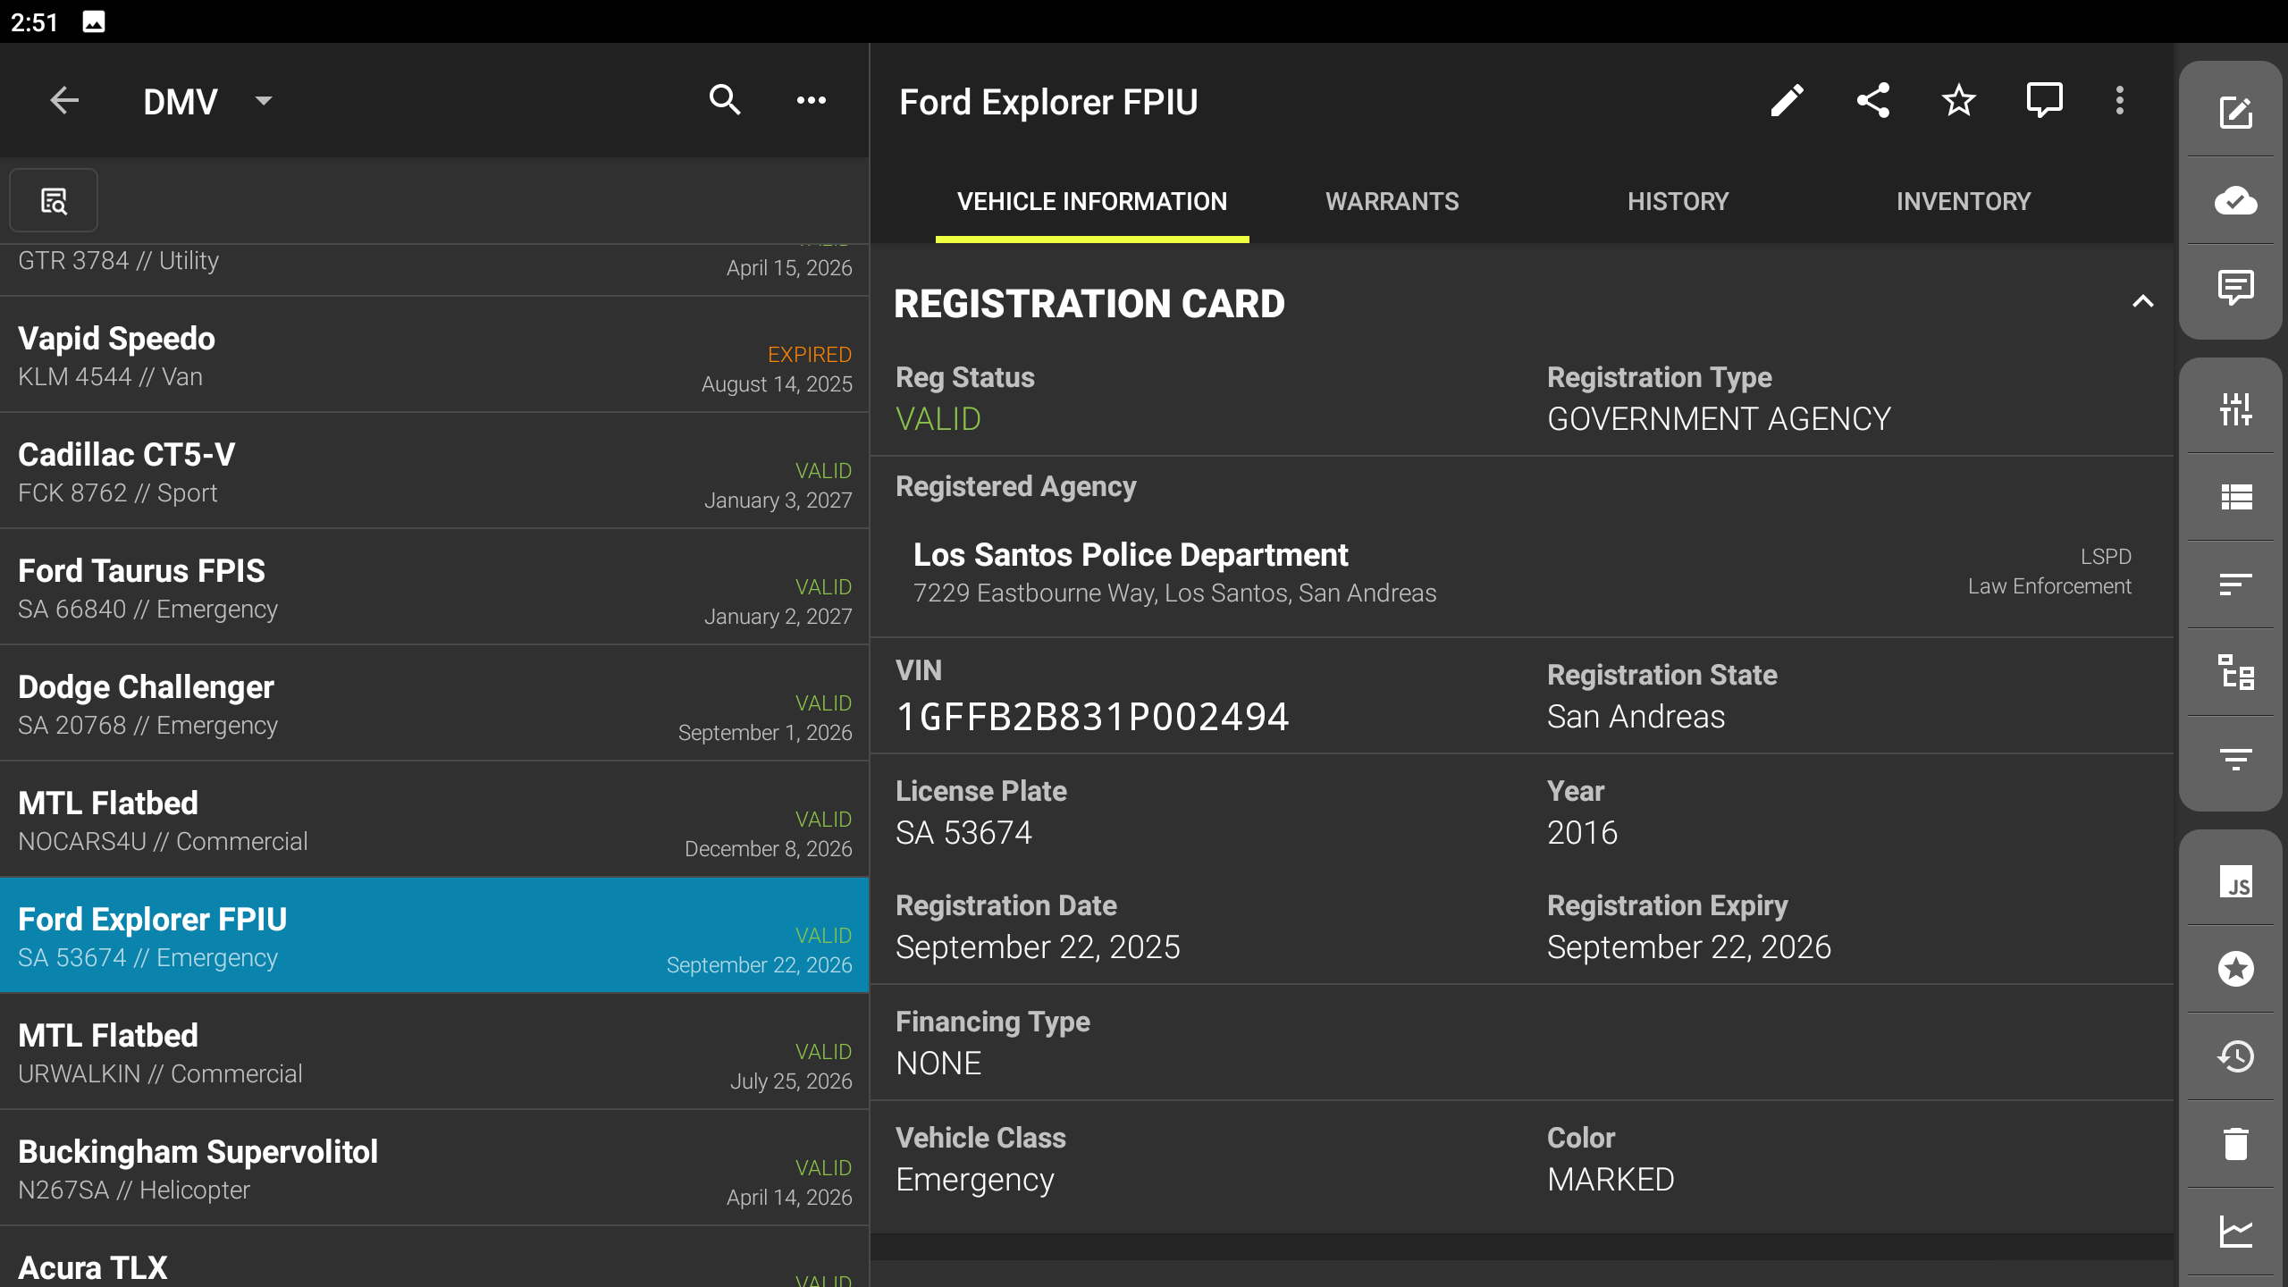Switch to the Inventory tab

pyautogui.click(x=1964, y=202)
